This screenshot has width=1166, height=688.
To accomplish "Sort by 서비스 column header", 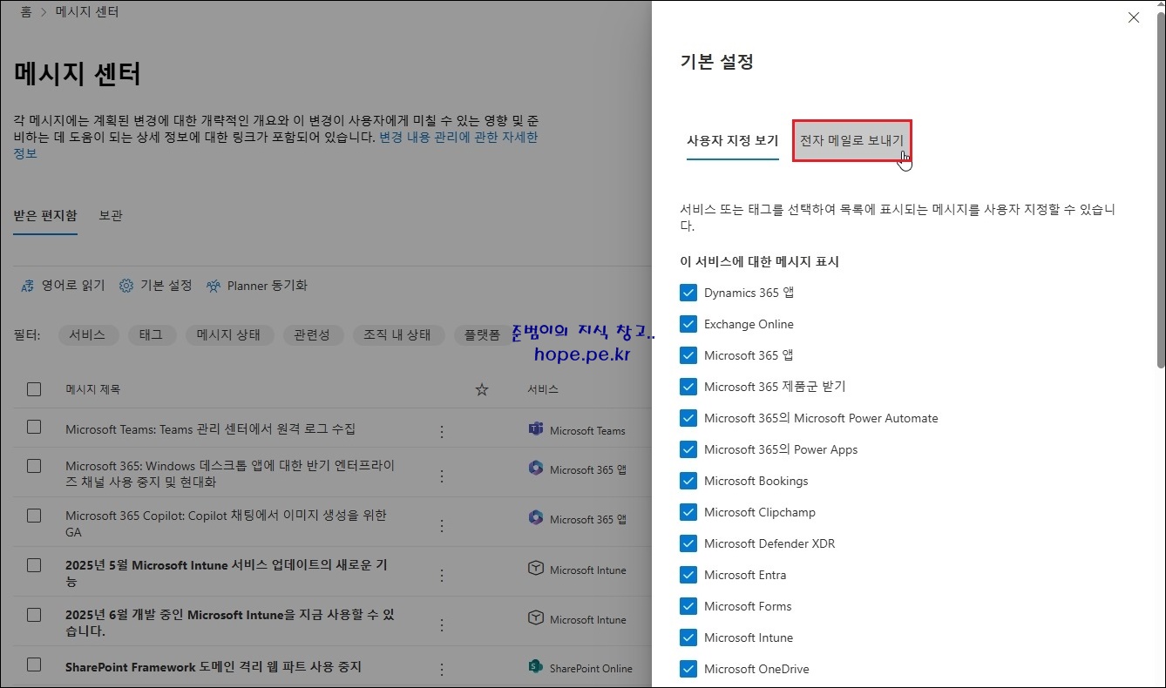I will (x=543, y=389).
